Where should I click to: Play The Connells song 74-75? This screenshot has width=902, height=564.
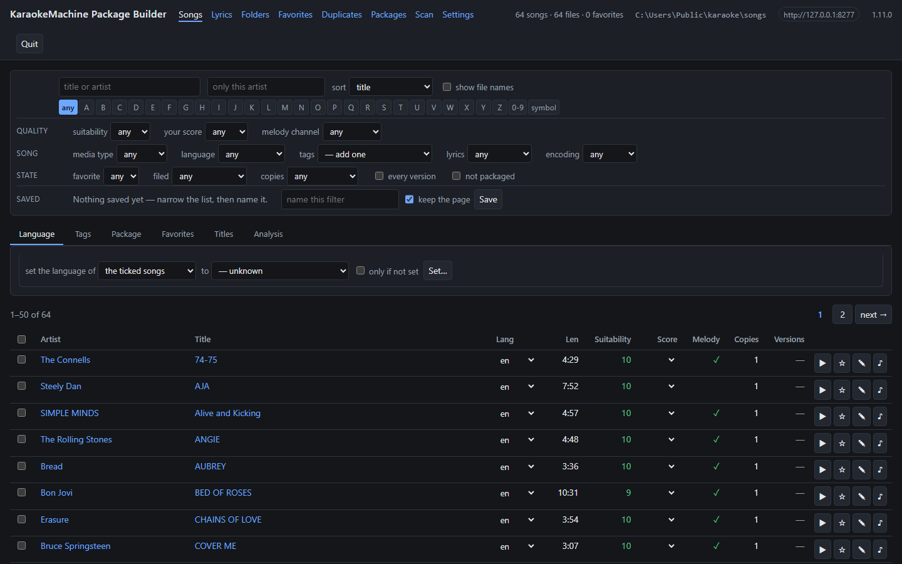[822, 363]
